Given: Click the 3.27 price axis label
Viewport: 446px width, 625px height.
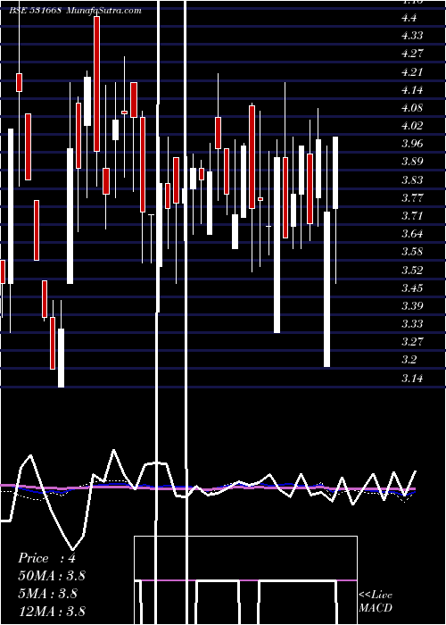Looking at the screenshot, I should pyautogui.click(x=412, y=342).
